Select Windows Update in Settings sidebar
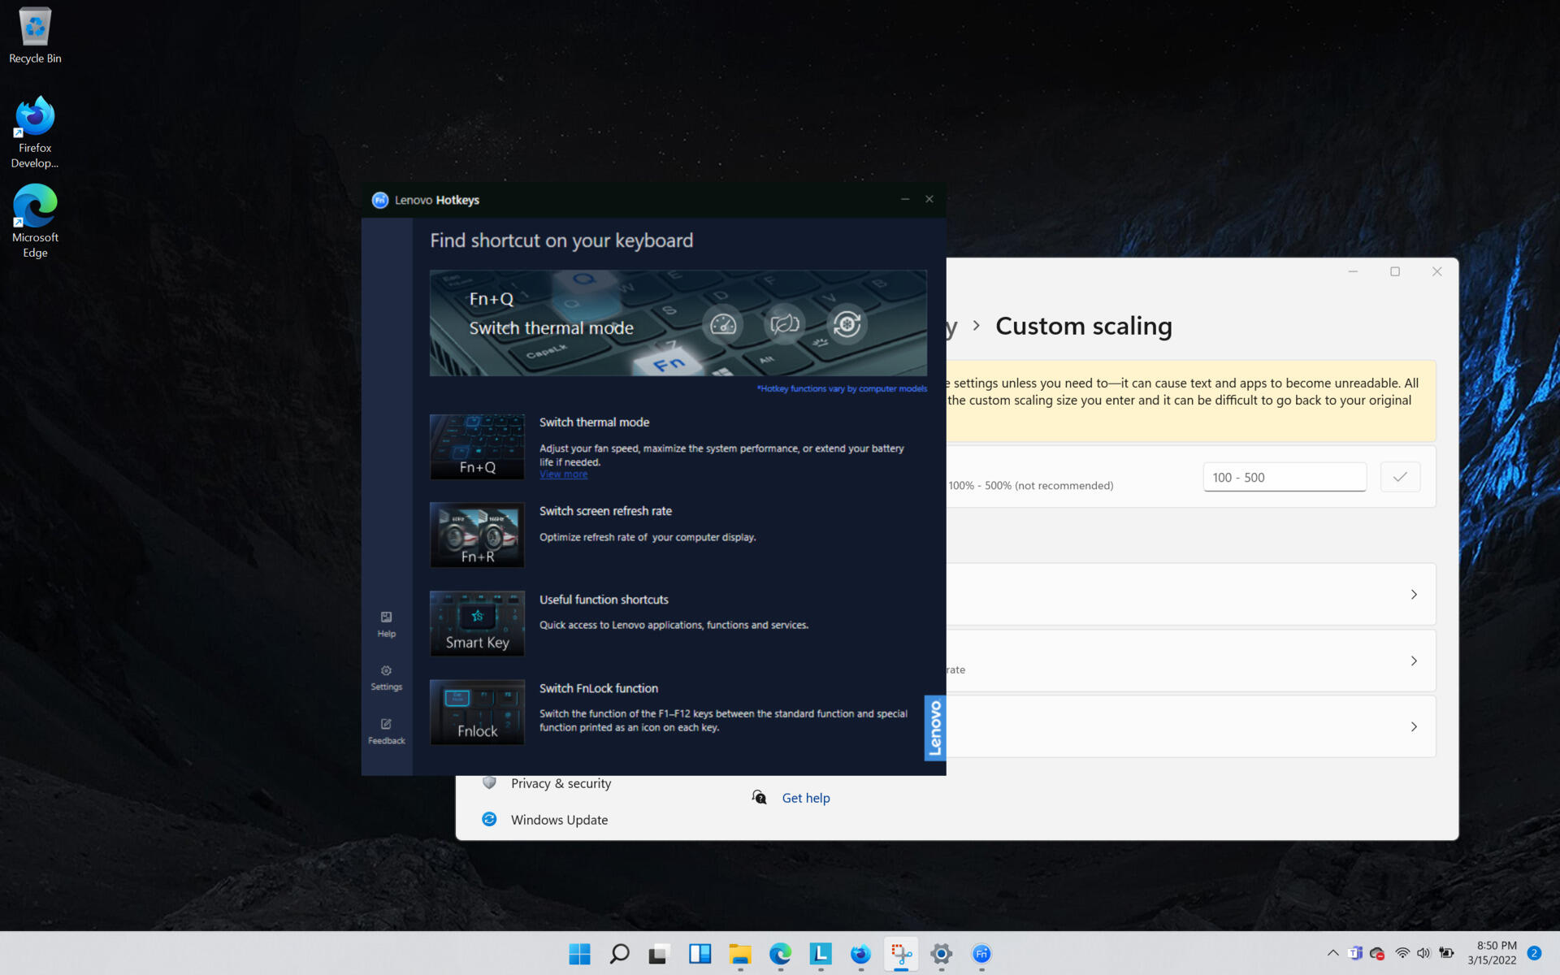Screen dimensions: 1560x975 [x=559, y=820]
